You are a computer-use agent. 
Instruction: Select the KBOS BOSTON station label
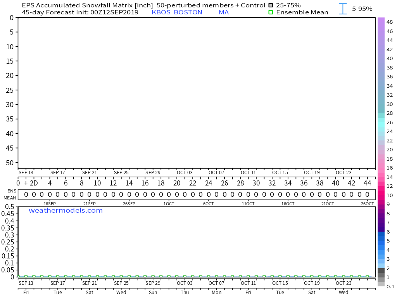click(x=177, y=12)
